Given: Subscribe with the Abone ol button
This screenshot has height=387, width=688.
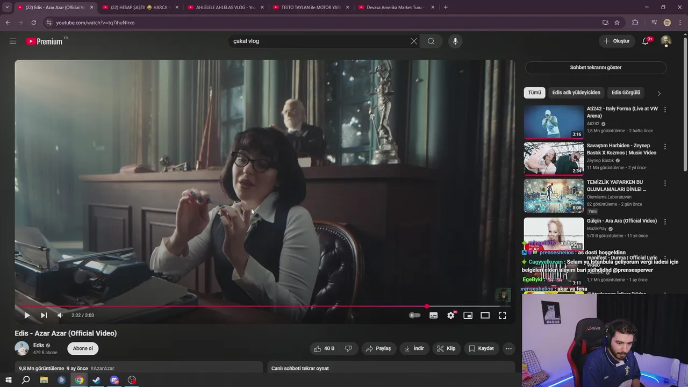Looking at the screenshot, I should tap(83, 348).
